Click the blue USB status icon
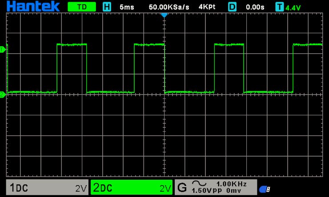Image resolution: width=329 pixels, height=197 pixels. point(265,189)
